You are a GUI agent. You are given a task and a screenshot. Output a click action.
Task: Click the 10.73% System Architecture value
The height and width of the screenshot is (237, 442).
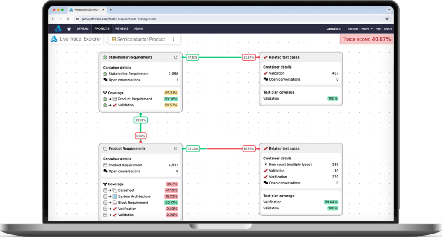(x=171, y=196)
